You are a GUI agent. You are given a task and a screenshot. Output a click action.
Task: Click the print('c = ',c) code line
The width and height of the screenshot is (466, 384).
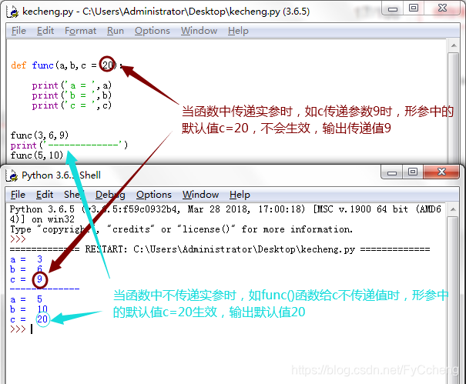coord(72,105)
